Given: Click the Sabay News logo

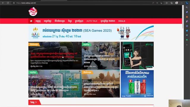Looking at the screenshot, I should pyautogui.click(x=33, y=12).
